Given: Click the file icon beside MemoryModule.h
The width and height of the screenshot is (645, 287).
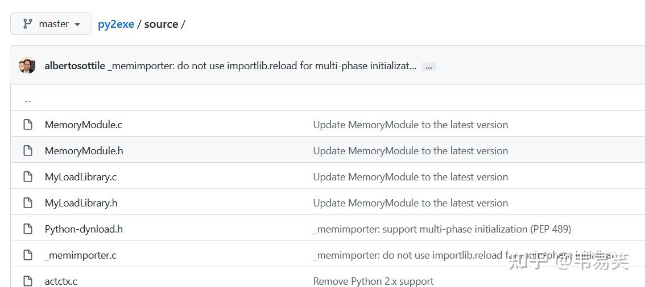Looking at the screenshot, I should tap(27, 151).
